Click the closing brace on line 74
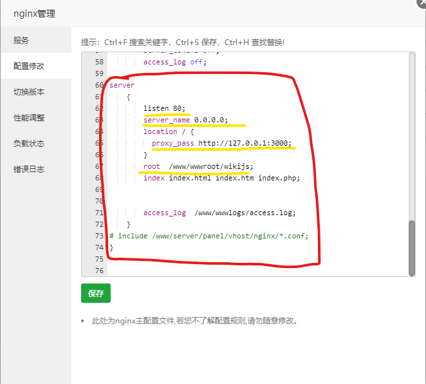This screenshot has width=426, height=384. point(111,247)
